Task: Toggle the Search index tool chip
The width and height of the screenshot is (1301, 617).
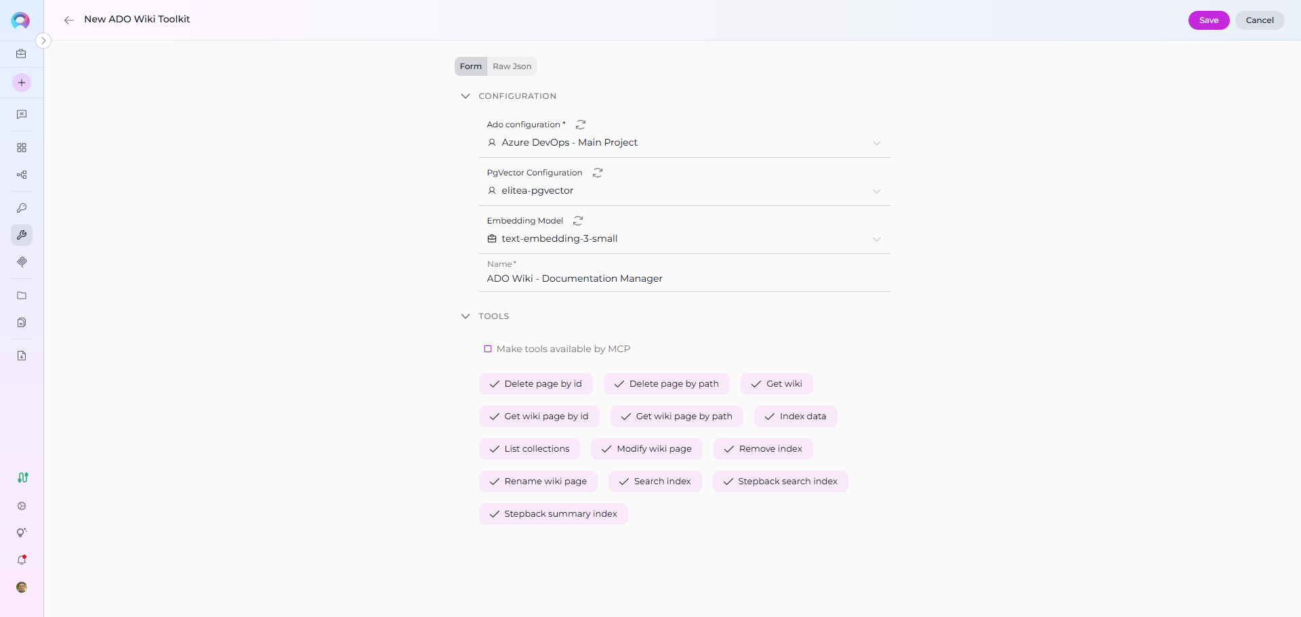Action: coord(655,482)
